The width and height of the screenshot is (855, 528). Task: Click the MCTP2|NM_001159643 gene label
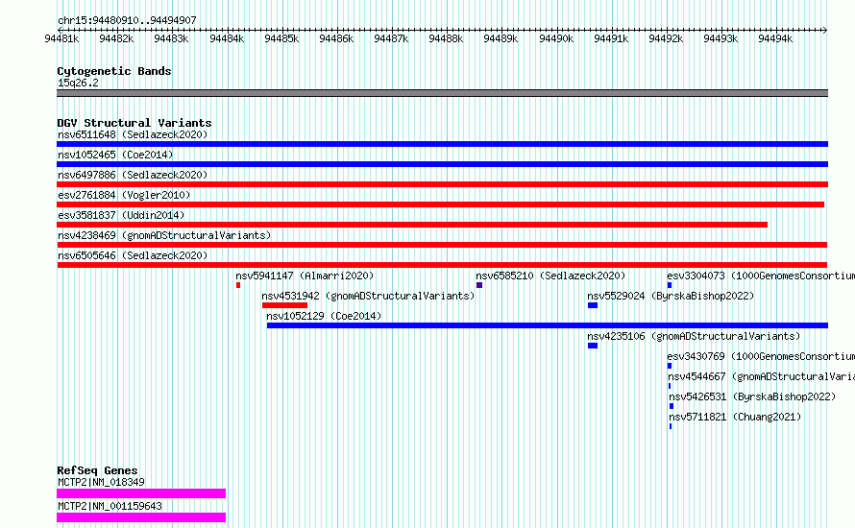click(110, 506)
